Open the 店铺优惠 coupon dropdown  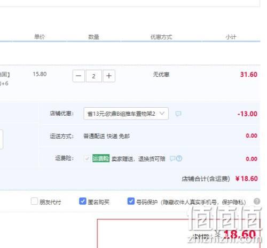tap(126, 114)
